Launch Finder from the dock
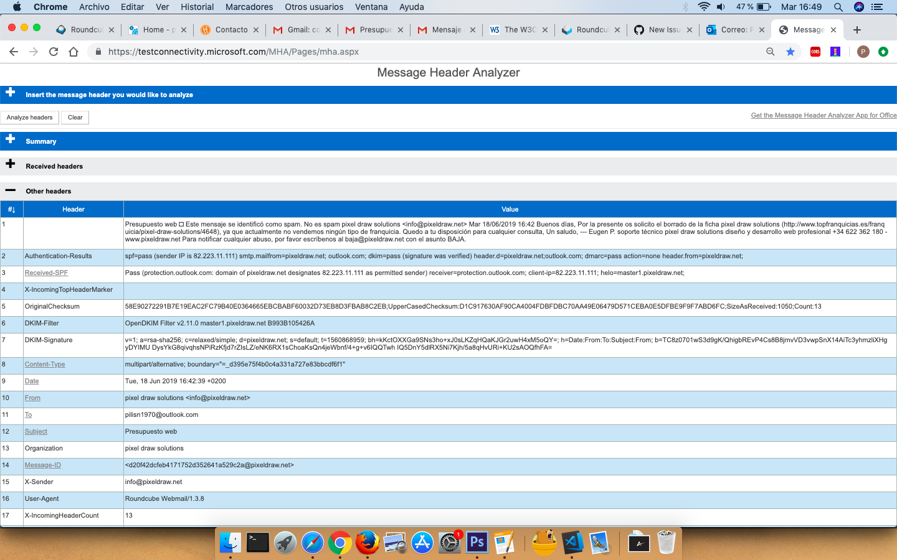 [230, 543]
